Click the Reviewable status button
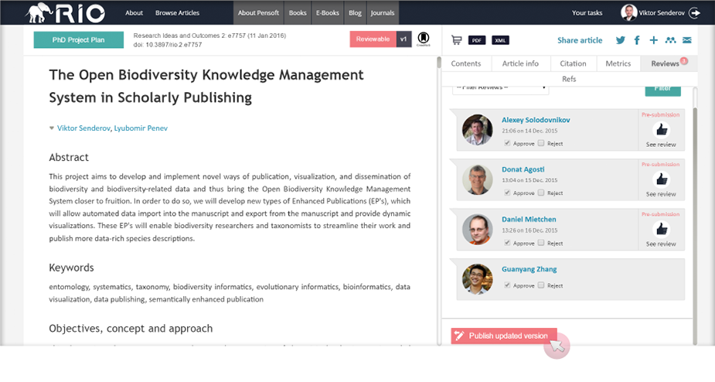The image size is (715, 382). (x=373, y=39)
